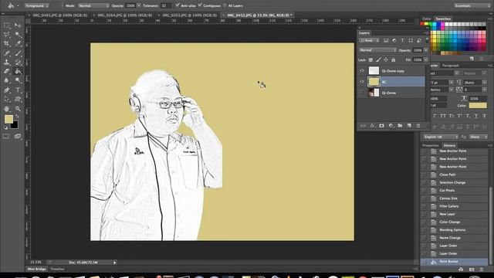Select the Custom Shape tool
Screen dimensions: 494x278
[x=18, y=99]
